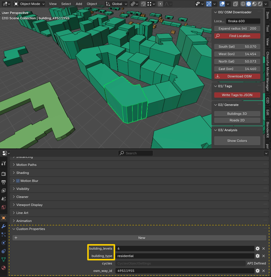Open the Render properties tab icon
This screenshot has width=271, height=277.
tap(4, 174)
